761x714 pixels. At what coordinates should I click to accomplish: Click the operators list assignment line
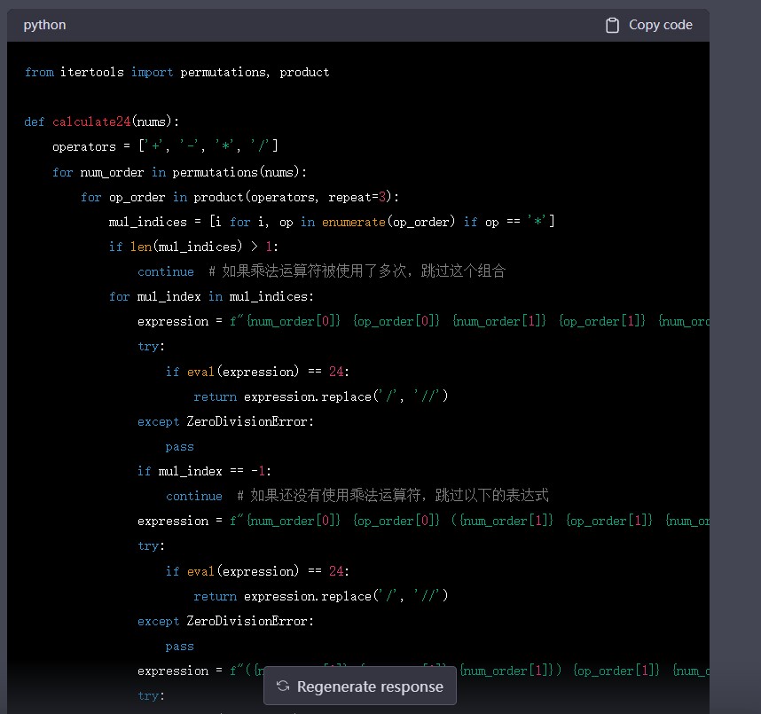pyautogui.click(x=166, y=146)
